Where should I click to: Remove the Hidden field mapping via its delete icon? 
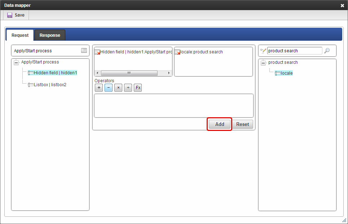[x=97, y=52]
